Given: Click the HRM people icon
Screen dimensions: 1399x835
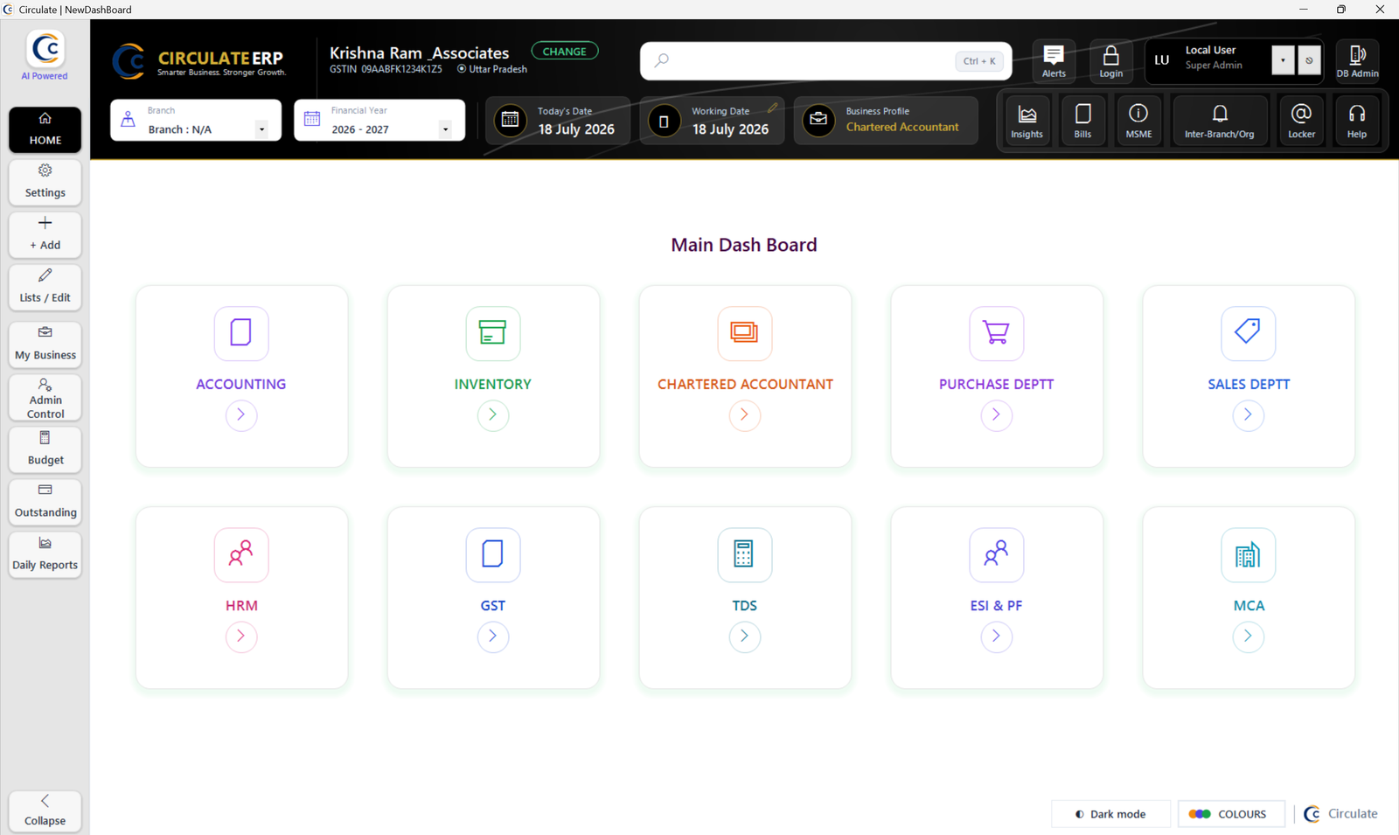Looking at the screenshot, I should point(241,554).
